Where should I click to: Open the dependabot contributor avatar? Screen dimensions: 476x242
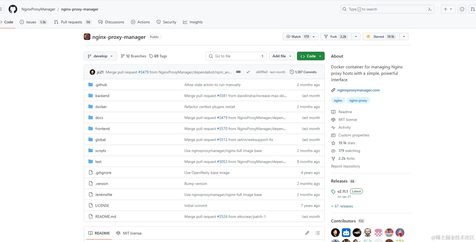click(346, 233)
